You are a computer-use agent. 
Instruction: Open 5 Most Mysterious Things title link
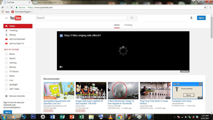[x=121, y=102]
